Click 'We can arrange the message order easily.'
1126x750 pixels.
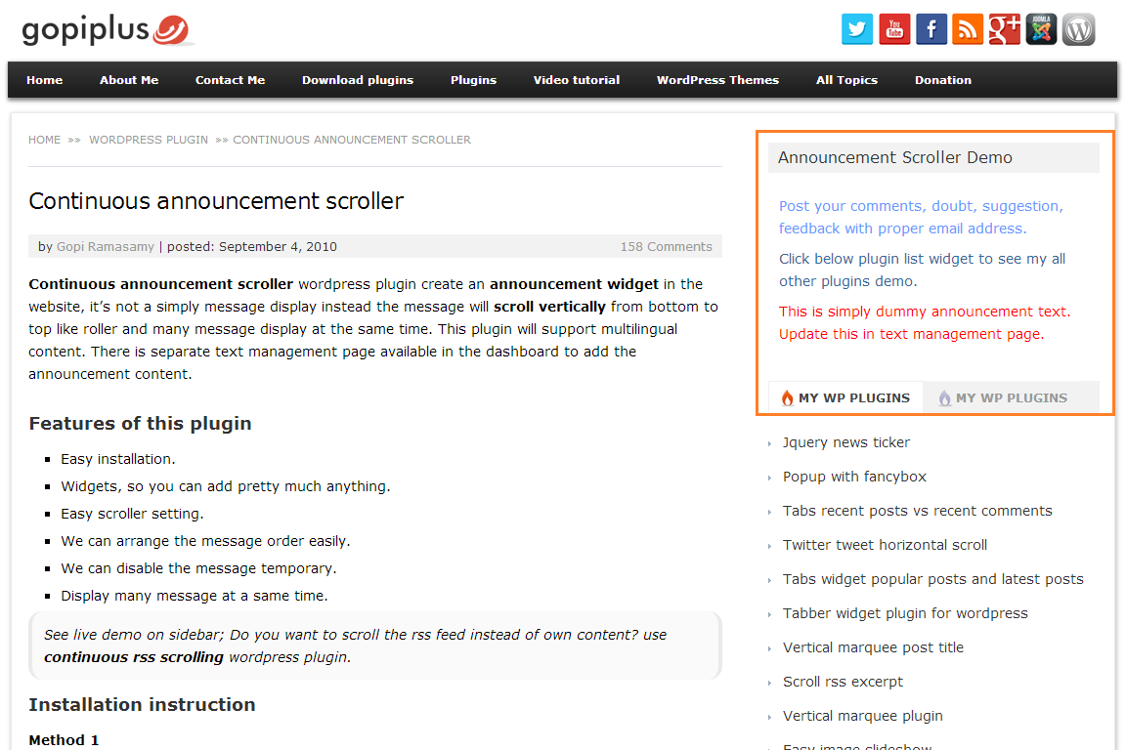205,540
